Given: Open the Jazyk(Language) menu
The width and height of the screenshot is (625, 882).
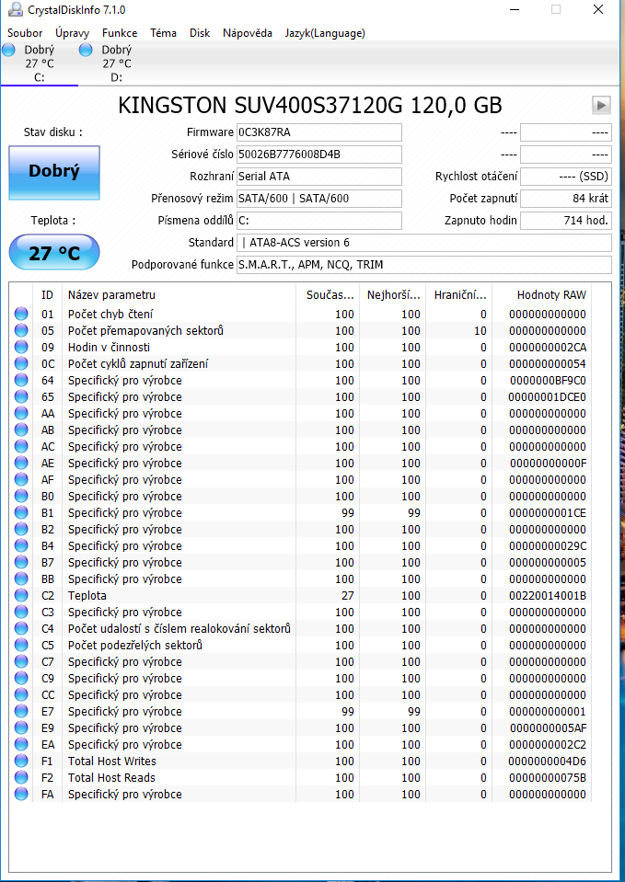Looking at the screenshot, I should click(x=325, y=32).
